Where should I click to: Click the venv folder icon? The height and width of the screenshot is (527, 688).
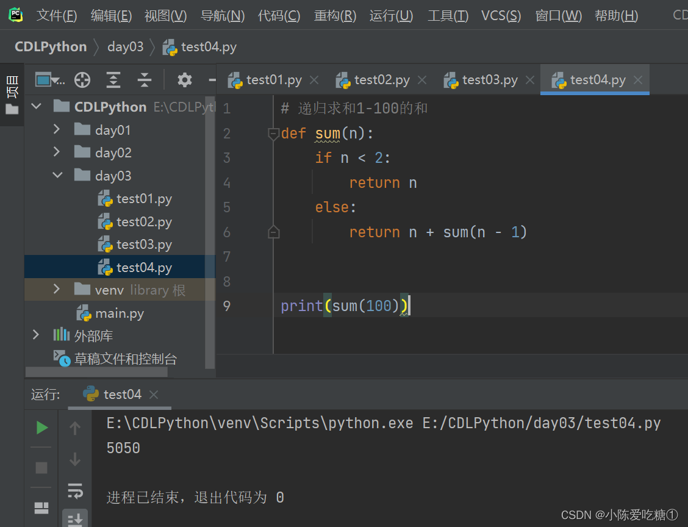pos(82,289)
